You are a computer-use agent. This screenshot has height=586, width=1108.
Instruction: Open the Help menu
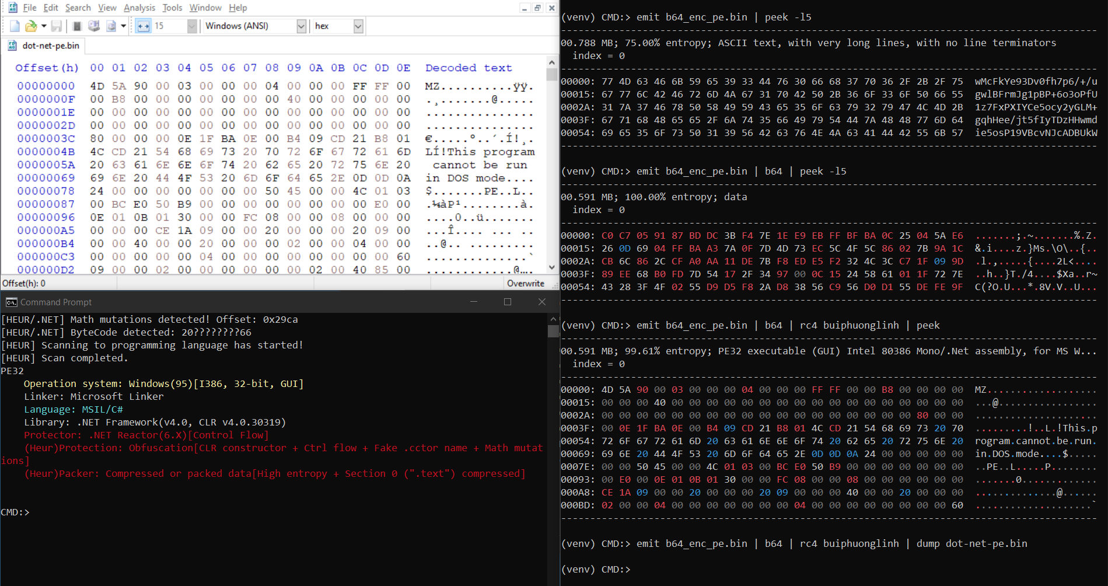tap(237, 8)
